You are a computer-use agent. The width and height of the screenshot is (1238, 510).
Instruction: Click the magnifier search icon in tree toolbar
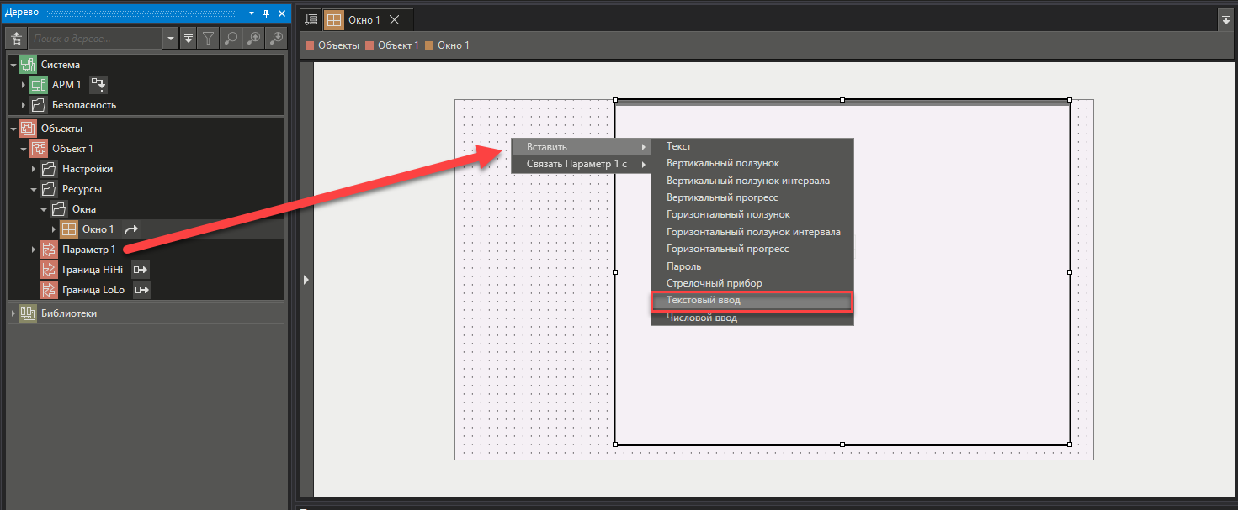[x=231, y=39]
